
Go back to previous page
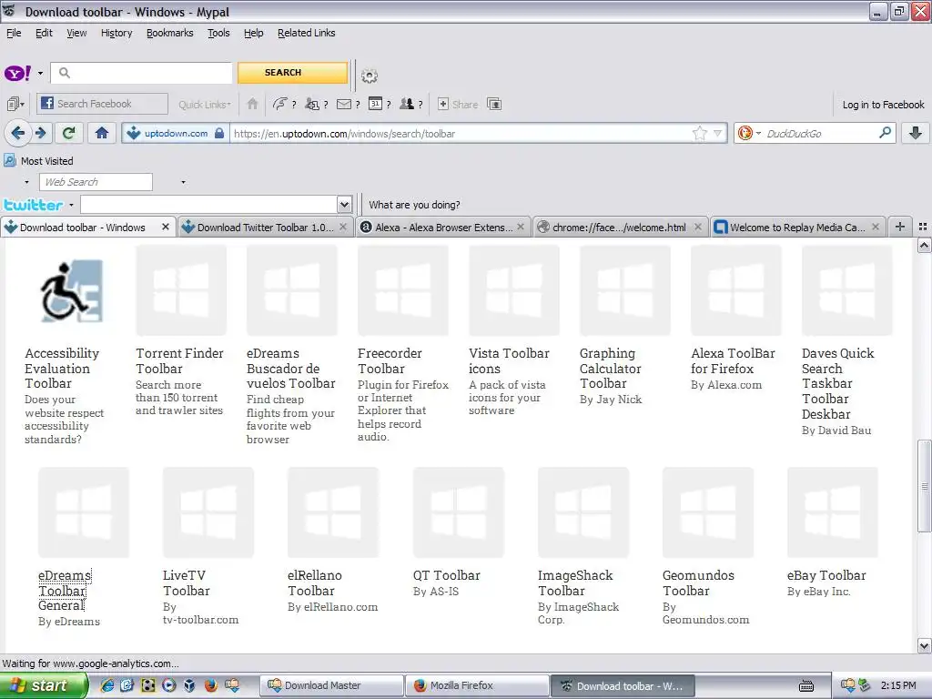tap(17, 133)
